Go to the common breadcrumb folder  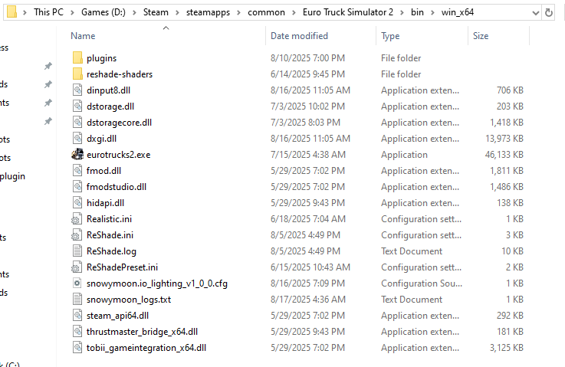tap(266, 12)
